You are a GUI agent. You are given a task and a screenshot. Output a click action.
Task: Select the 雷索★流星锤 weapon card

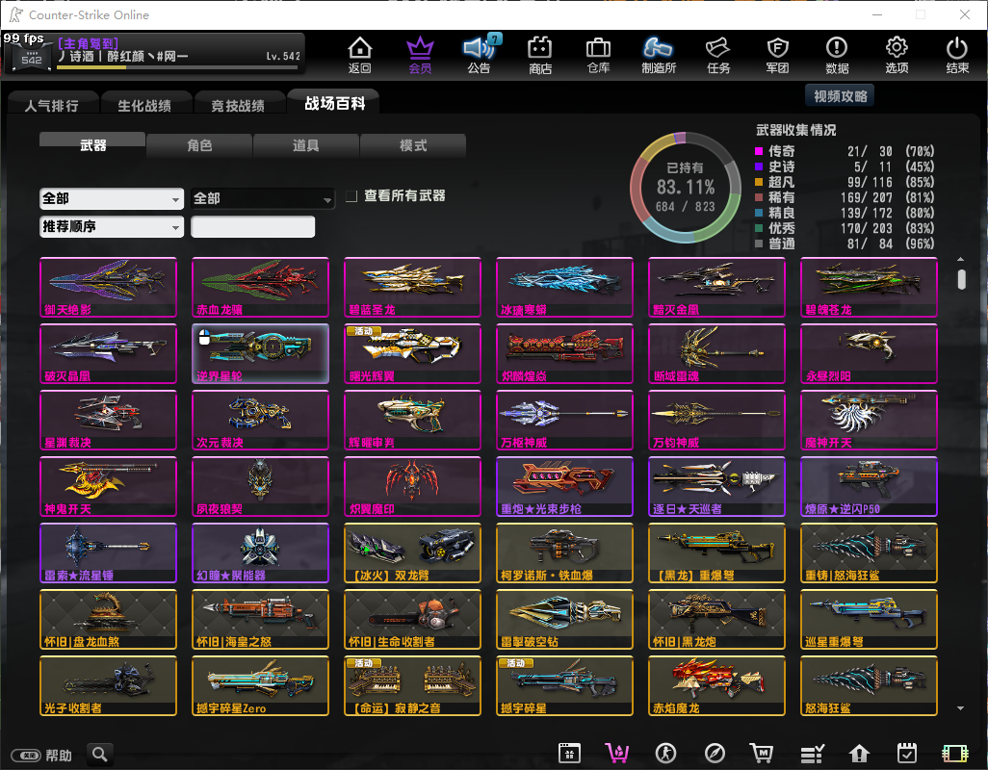(x=109, y=552)
